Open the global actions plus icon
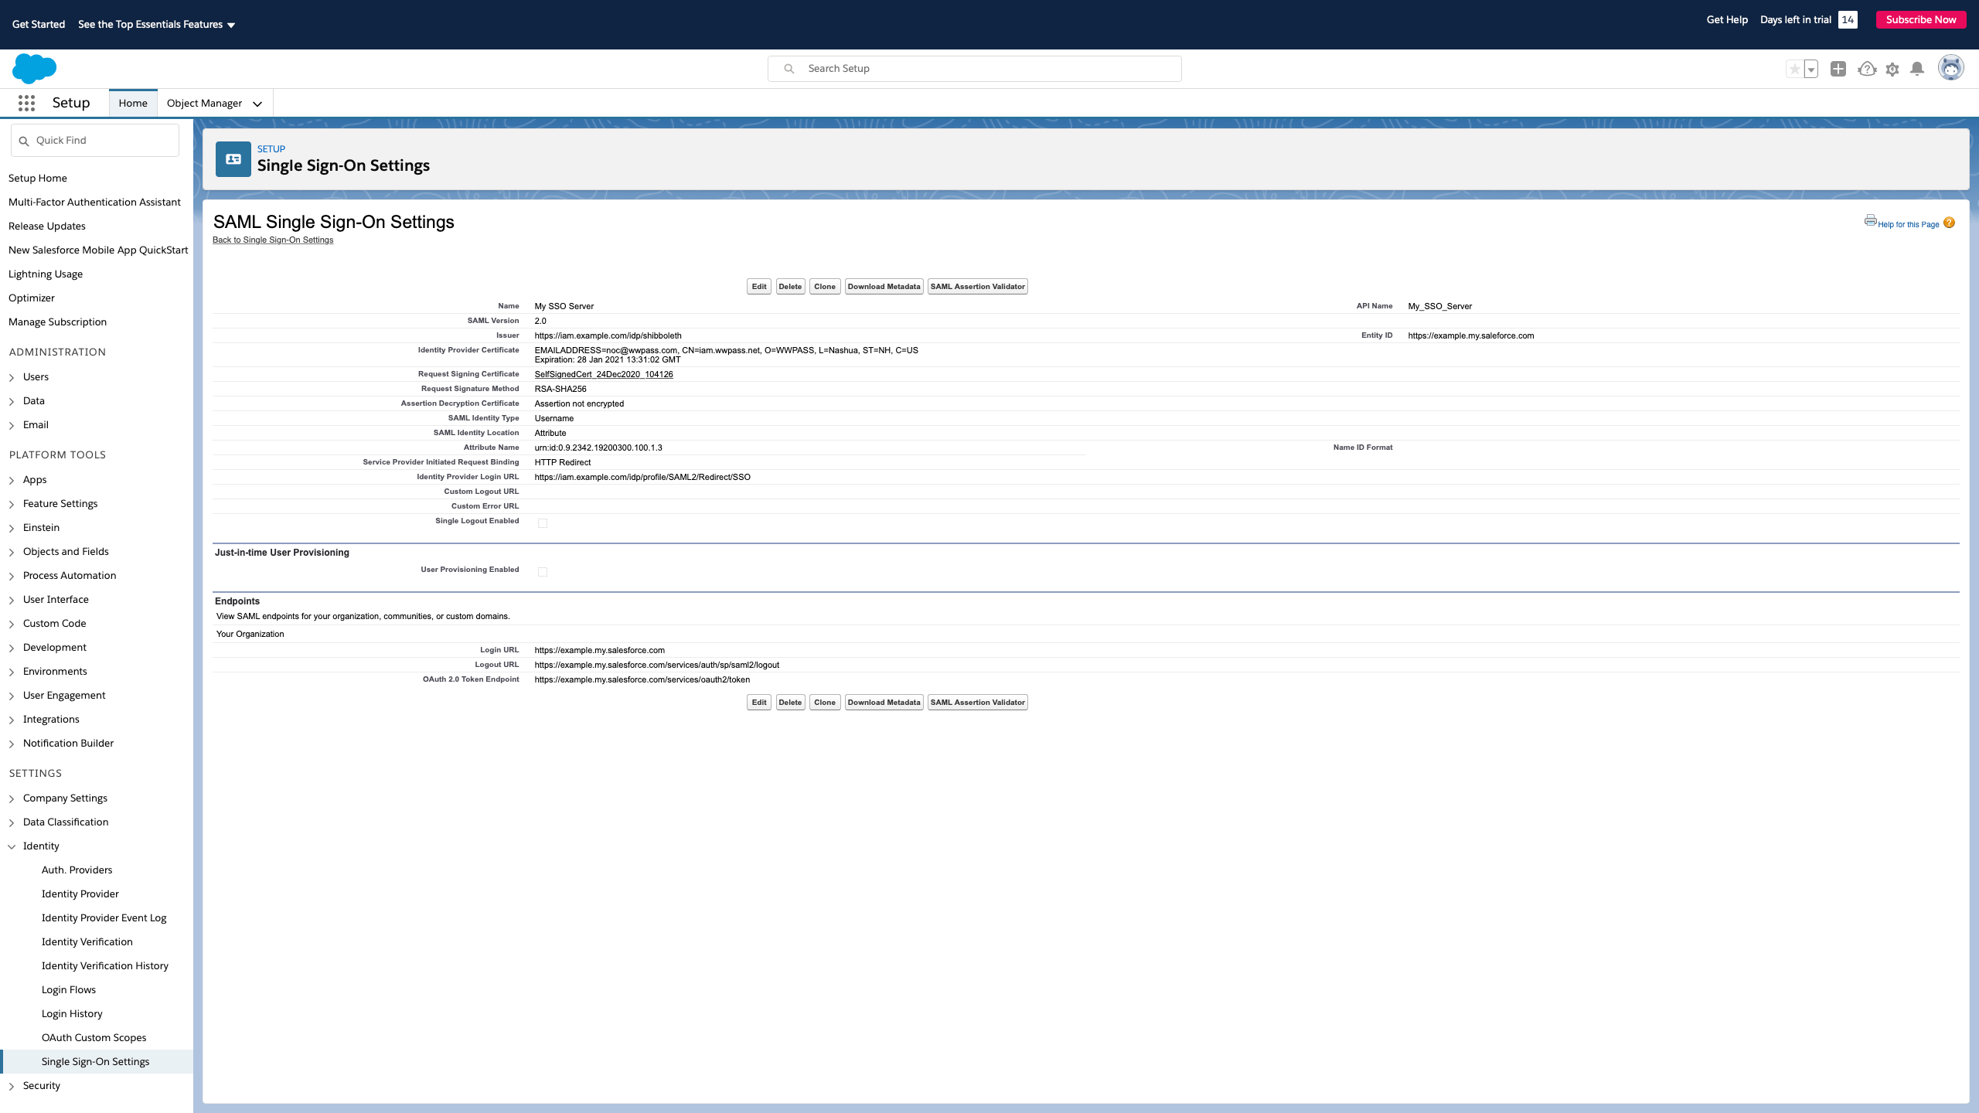 (x=1839, y=68)
